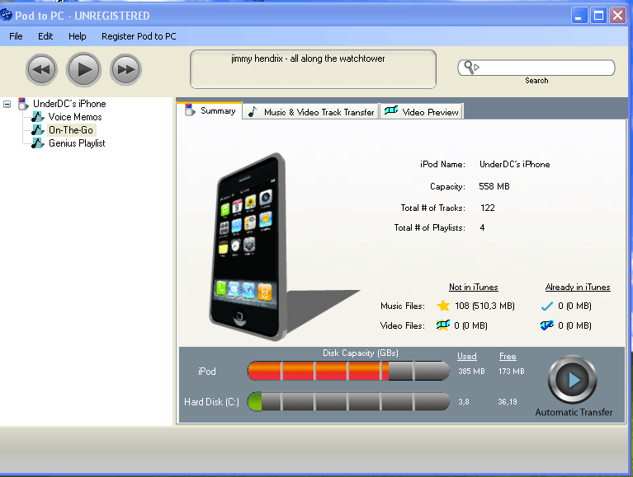This screenshot has height=477, width=633.
Task: Click the '3,8' hard disk used value
Action: [464, 402]
